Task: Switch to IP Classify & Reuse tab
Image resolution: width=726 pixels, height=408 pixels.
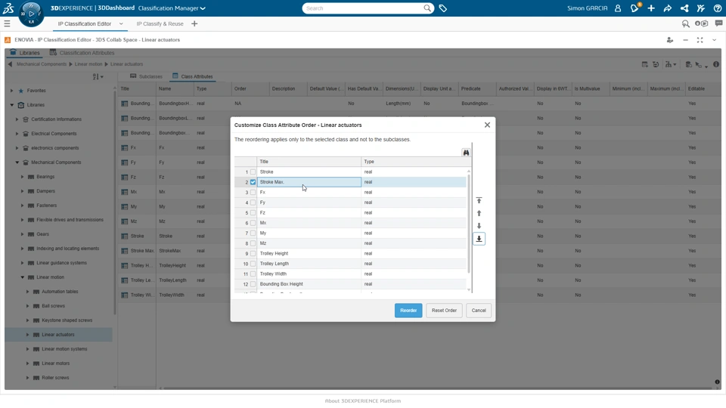Action: point(160,23)
